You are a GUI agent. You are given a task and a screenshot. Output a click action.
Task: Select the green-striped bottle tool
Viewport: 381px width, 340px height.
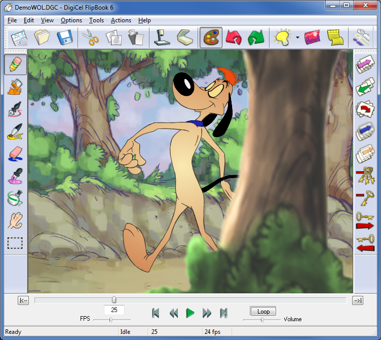15,198
